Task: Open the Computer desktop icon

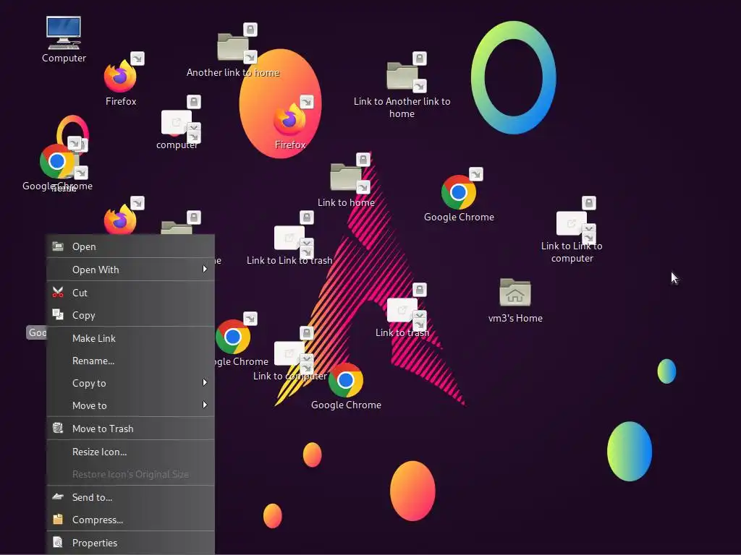Action: click(x=64, y=33)
